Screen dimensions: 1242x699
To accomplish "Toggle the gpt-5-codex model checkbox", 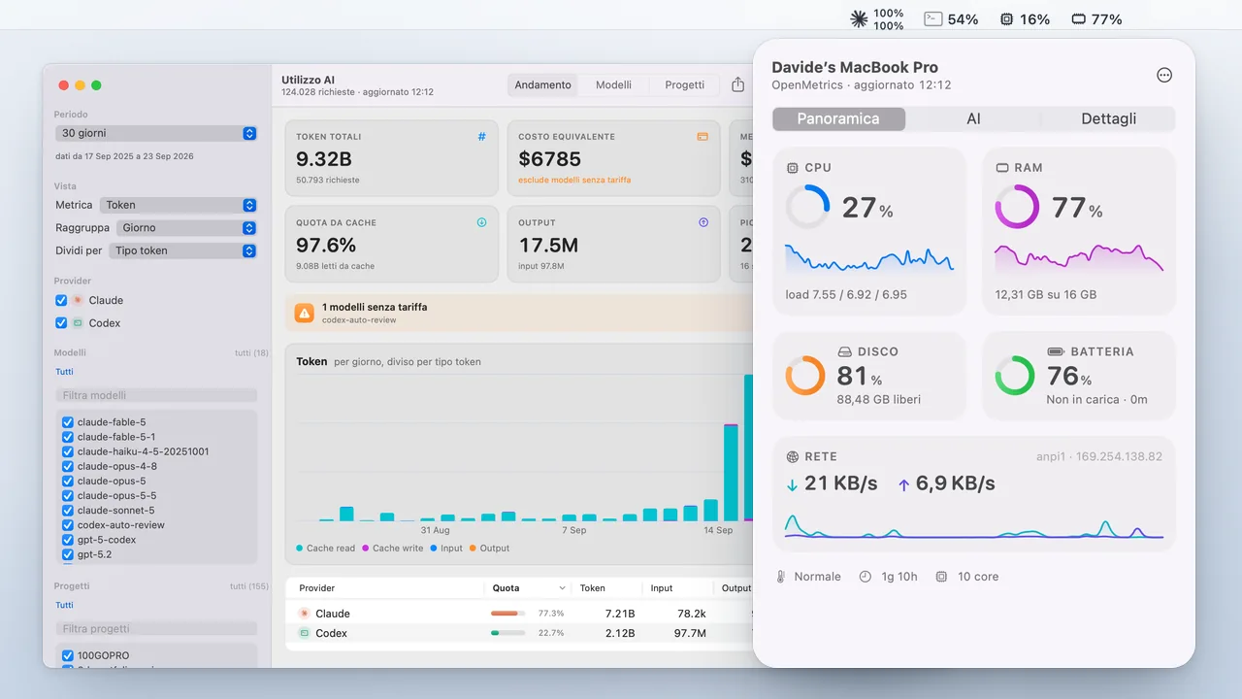I will point(68,540).
